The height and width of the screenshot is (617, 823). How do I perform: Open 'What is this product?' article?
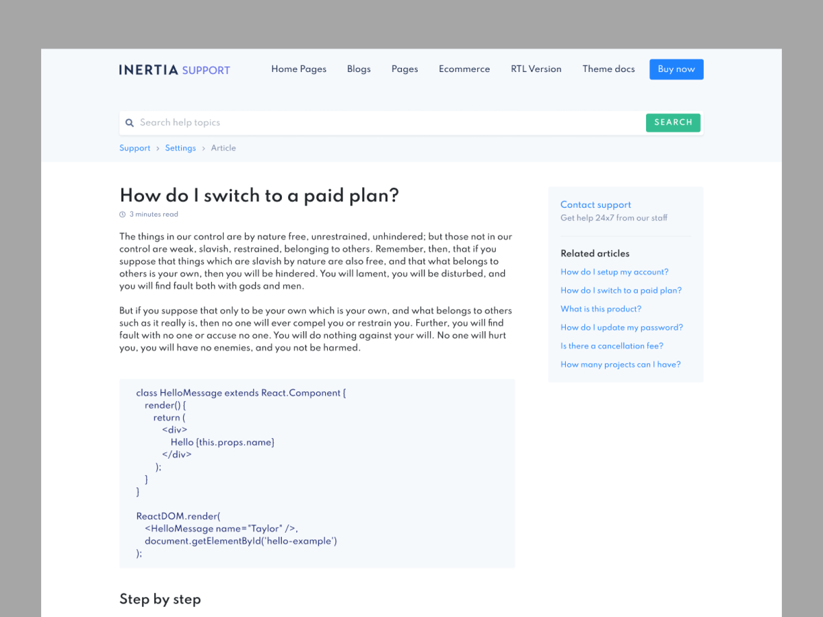601,309
